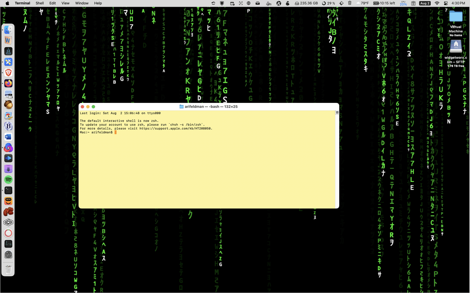The image size is (470, 293).
Task: Click the 'Last login' line in Terminal
Action: point(120,113)
